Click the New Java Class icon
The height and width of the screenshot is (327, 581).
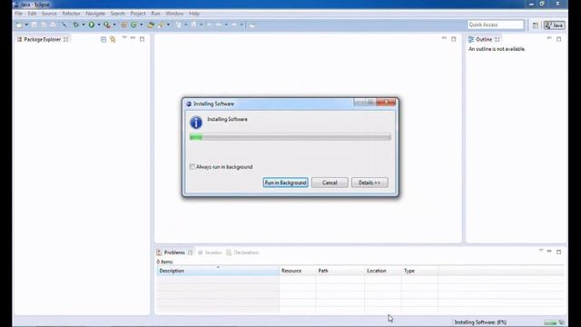point(133,25)
